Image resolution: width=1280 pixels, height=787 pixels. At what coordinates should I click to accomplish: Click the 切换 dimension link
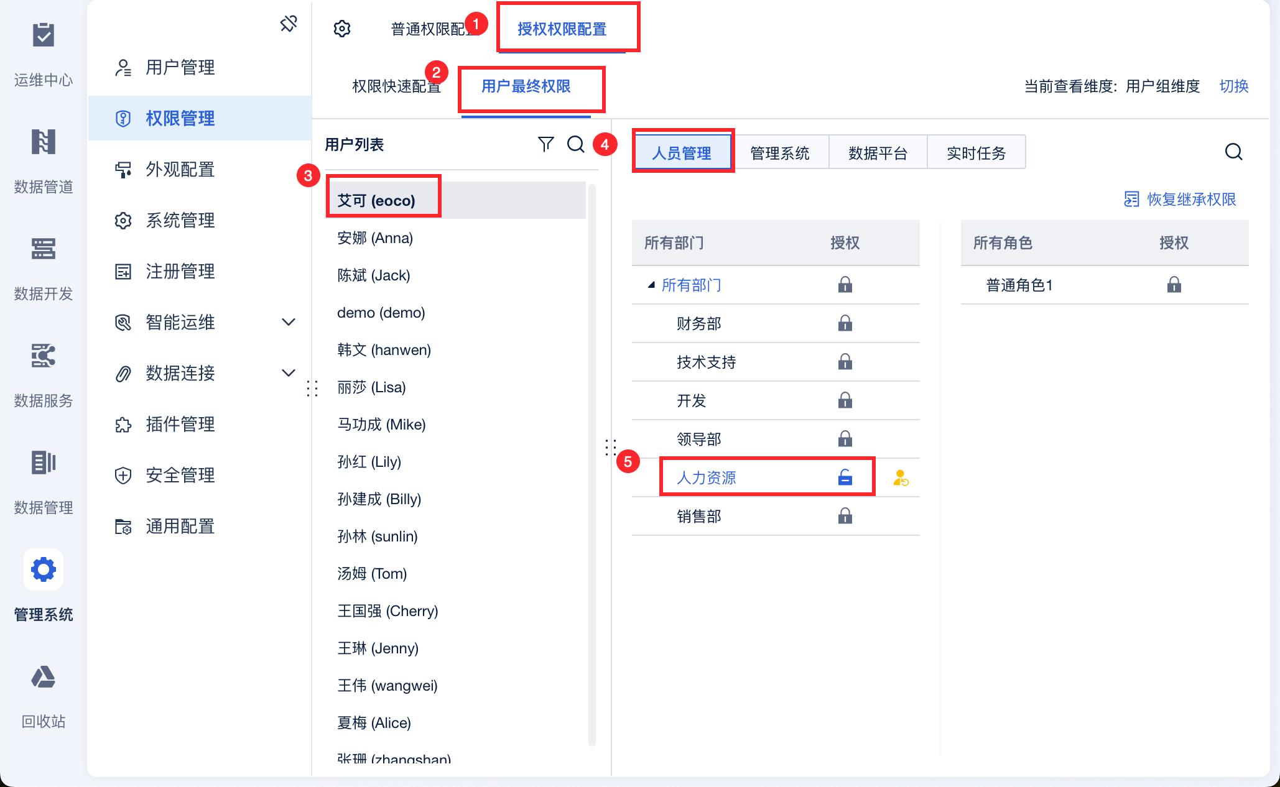1233,86
